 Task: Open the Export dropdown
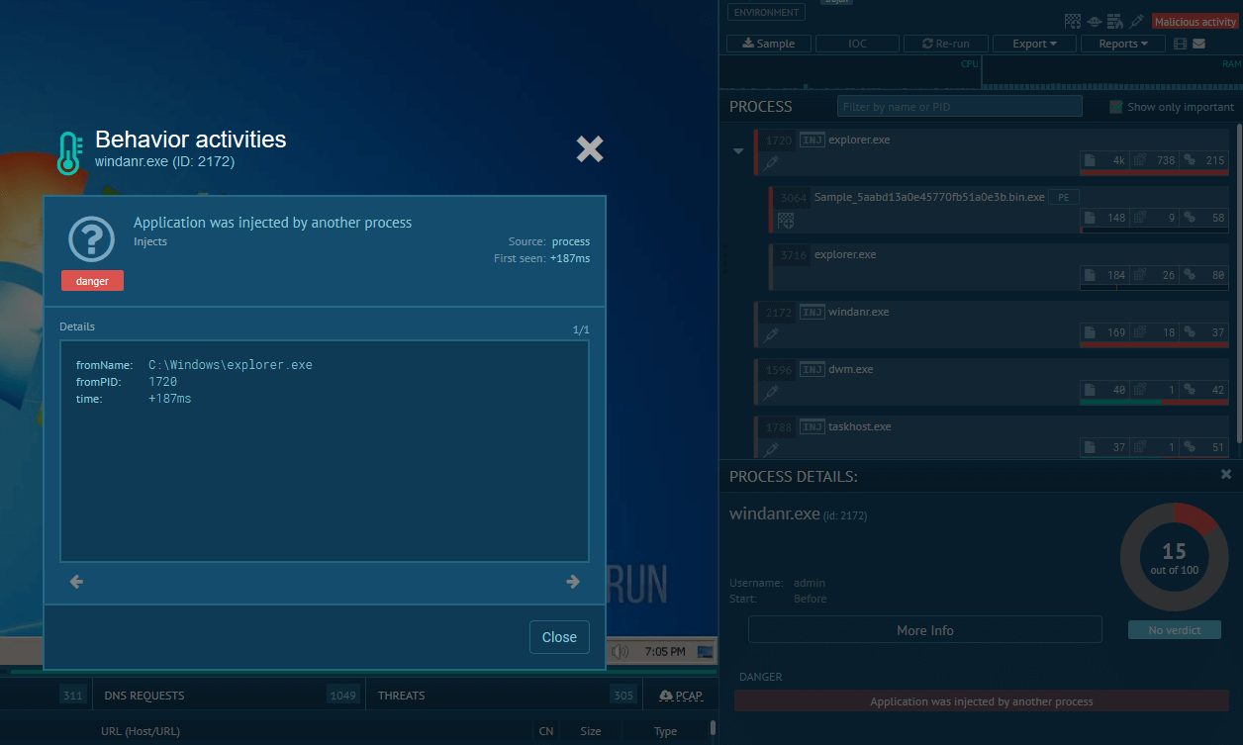click(1035, 44)
